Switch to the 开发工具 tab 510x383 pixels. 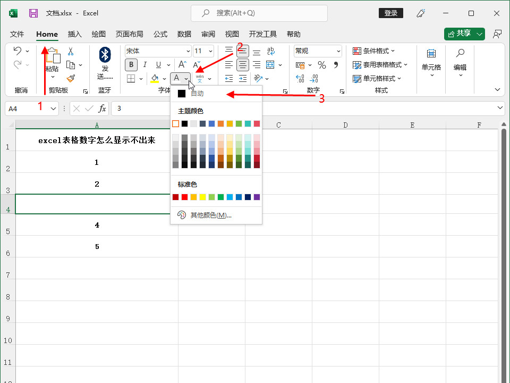[x=262, y=34]
